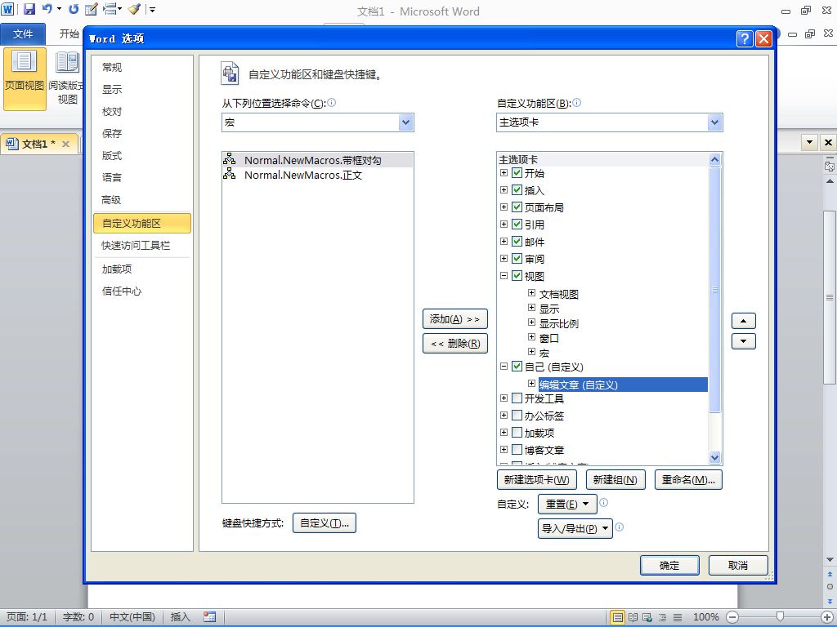Uncheck the 审阅 tab checkbox
Screen dimensions: 837x627
pos(517,258)
